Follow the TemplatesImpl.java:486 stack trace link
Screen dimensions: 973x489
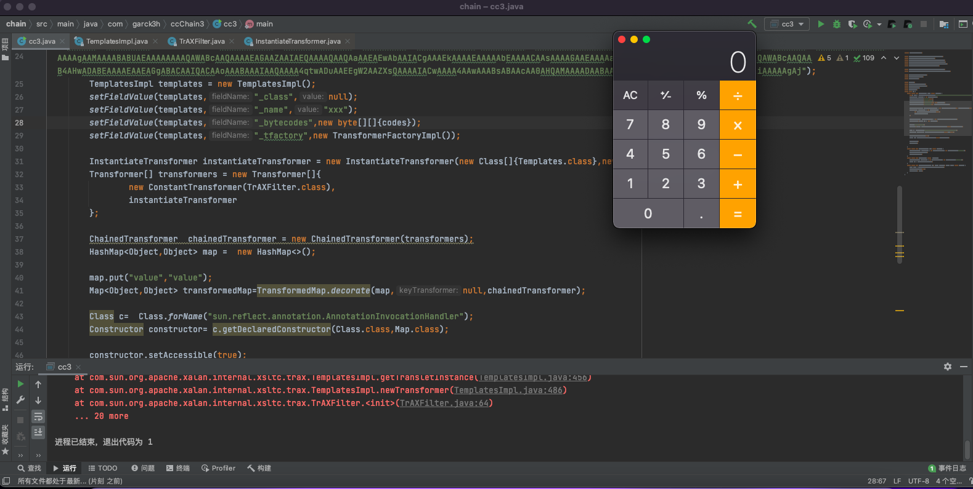pos(508,390)
